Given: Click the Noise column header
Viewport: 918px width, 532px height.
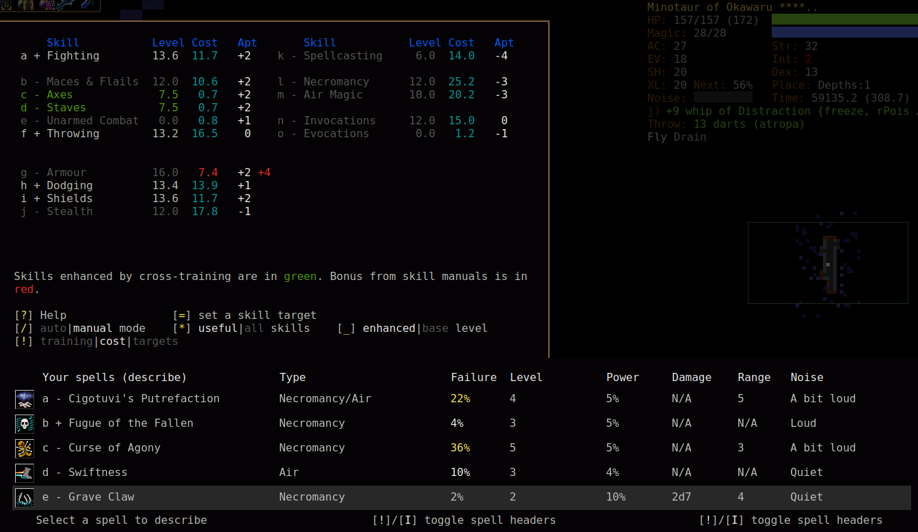Looking at the screenshot, I should 807,378.
